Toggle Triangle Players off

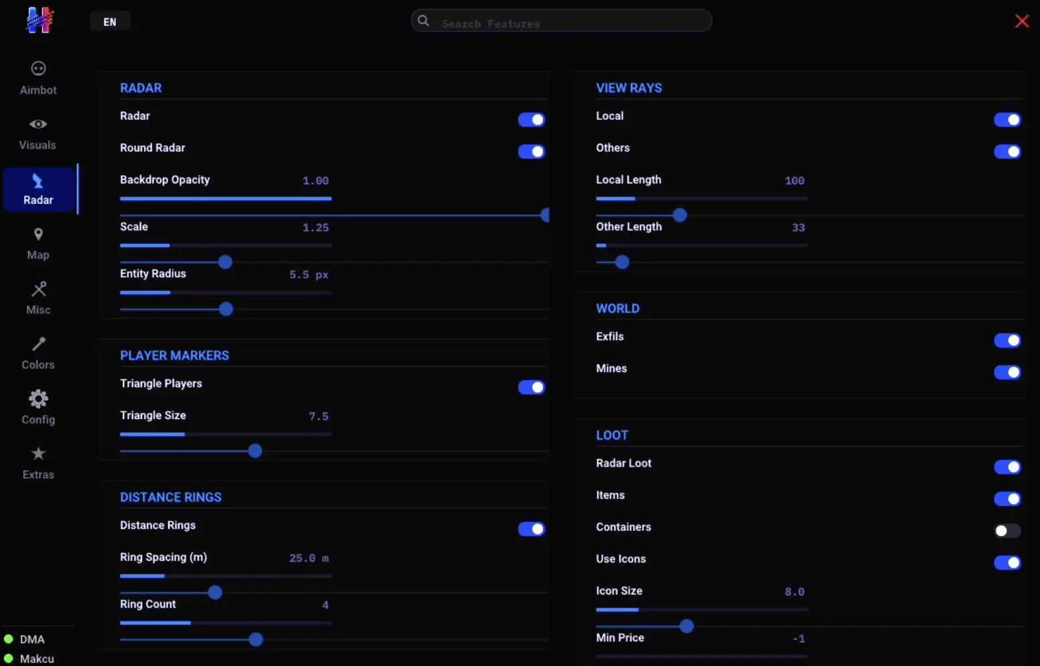(531, 387)
